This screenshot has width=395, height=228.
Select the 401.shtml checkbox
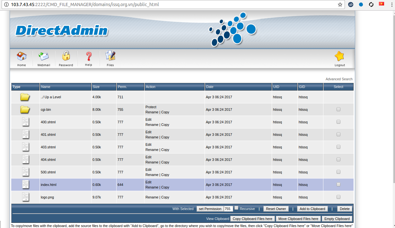tap(338, 134)
